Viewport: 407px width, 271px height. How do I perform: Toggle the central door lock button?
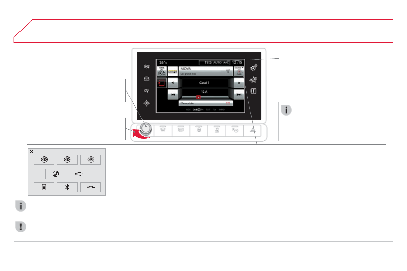pyautogui.click(x=199, y=130)
